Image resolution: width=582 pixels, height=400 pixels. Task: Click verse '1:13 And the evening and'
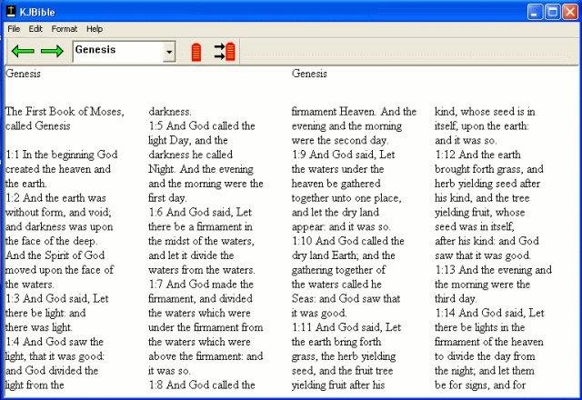(x=493, y=270)
